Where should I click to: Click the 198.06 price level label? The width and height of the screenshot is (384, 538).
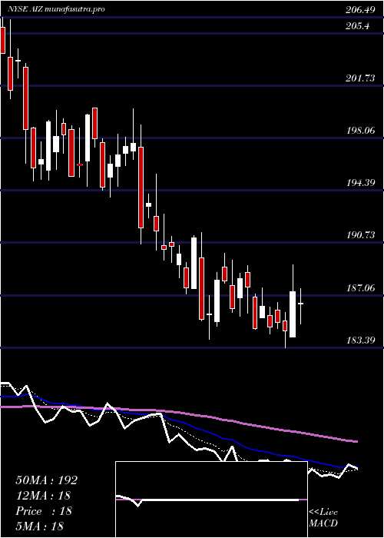tap(360, 131)
